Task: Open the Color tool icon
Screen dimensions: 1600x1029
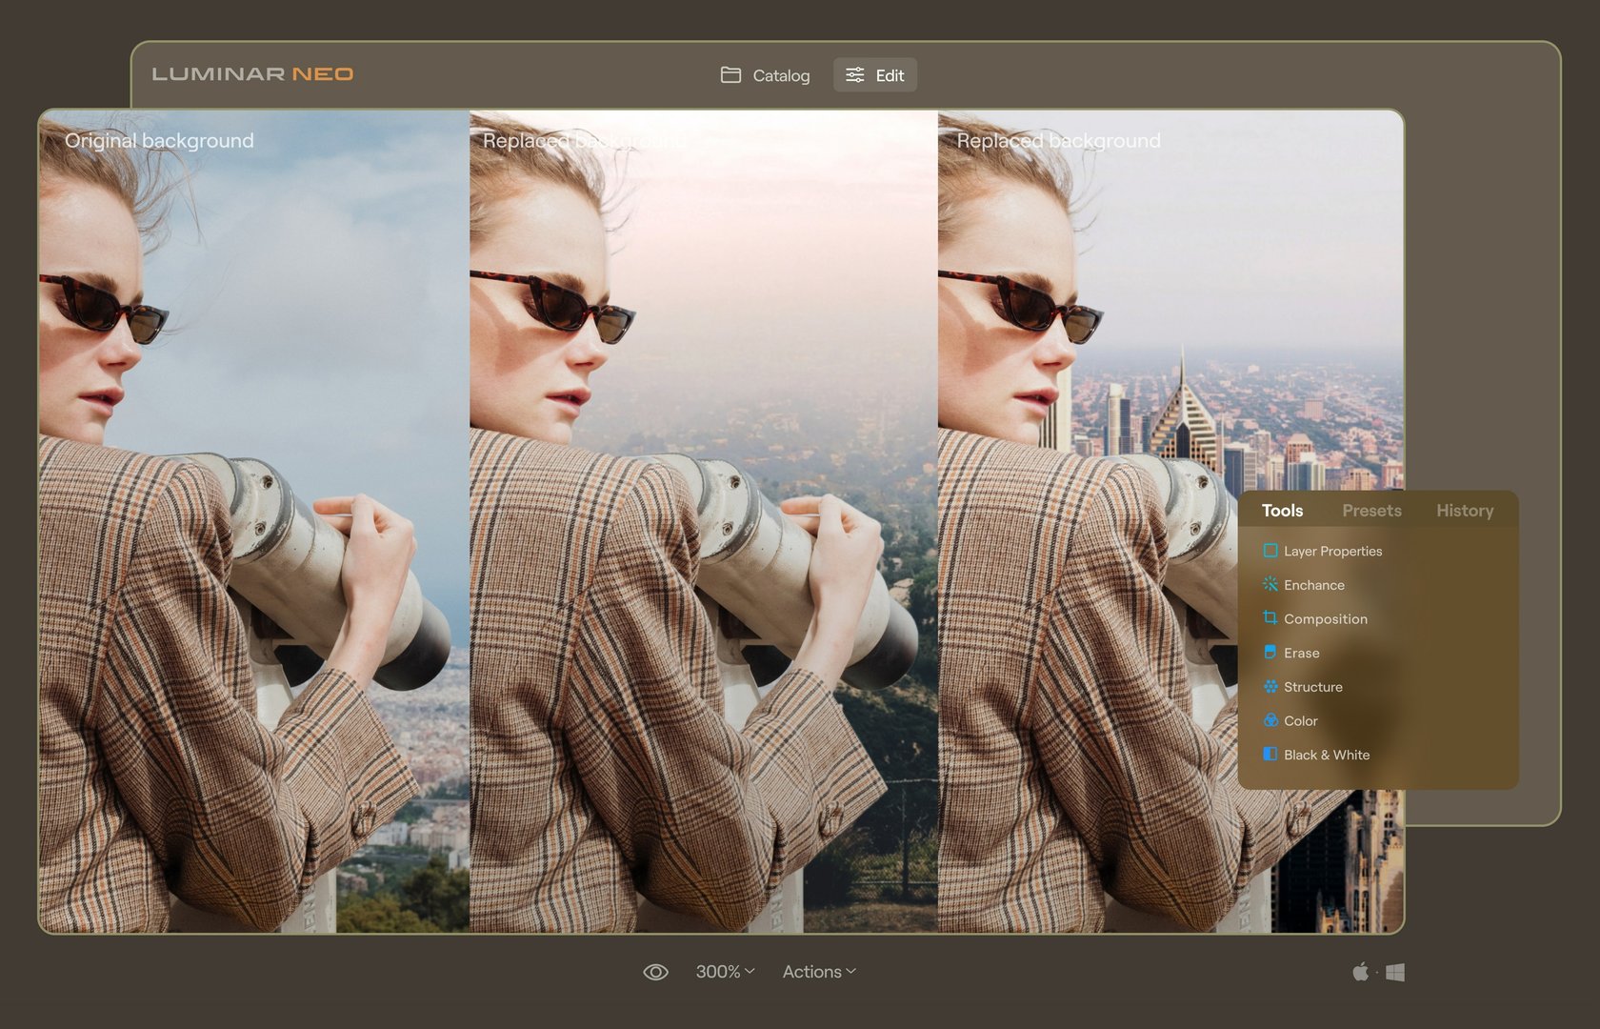Action: tap(1270, 720)
